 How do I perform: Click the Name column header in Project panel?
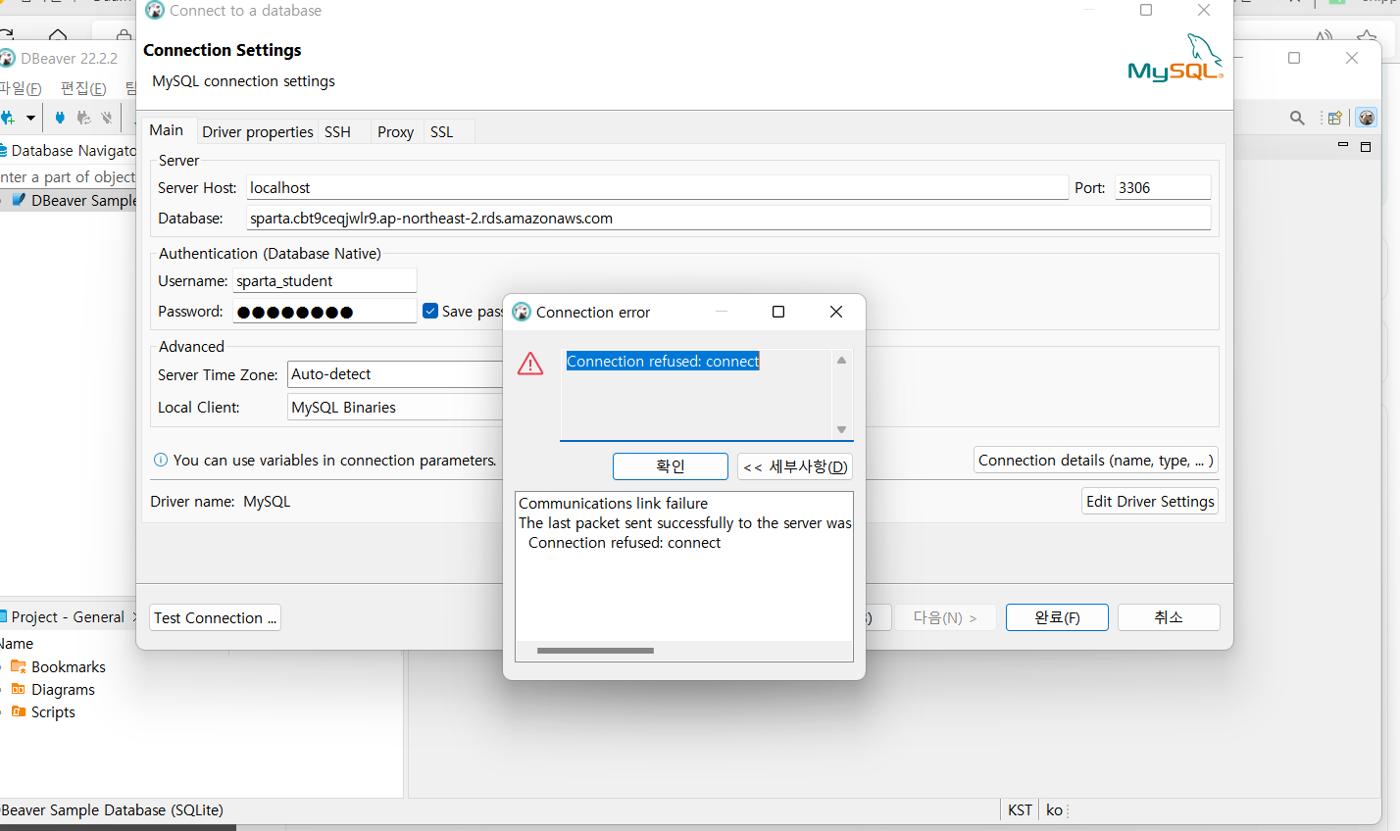point(17,644)
